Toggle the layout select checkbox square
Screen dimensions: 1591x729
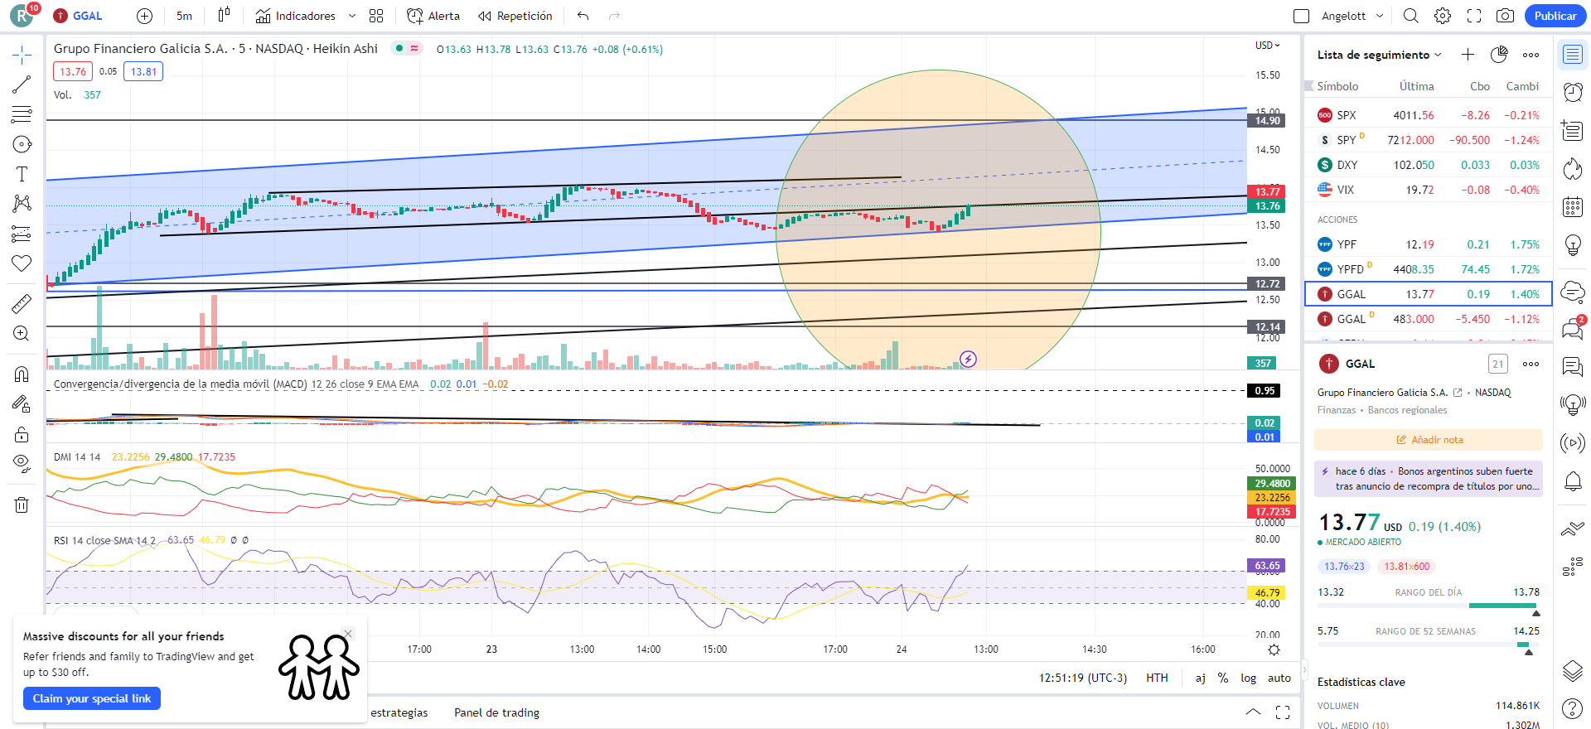coord(1302,16)
